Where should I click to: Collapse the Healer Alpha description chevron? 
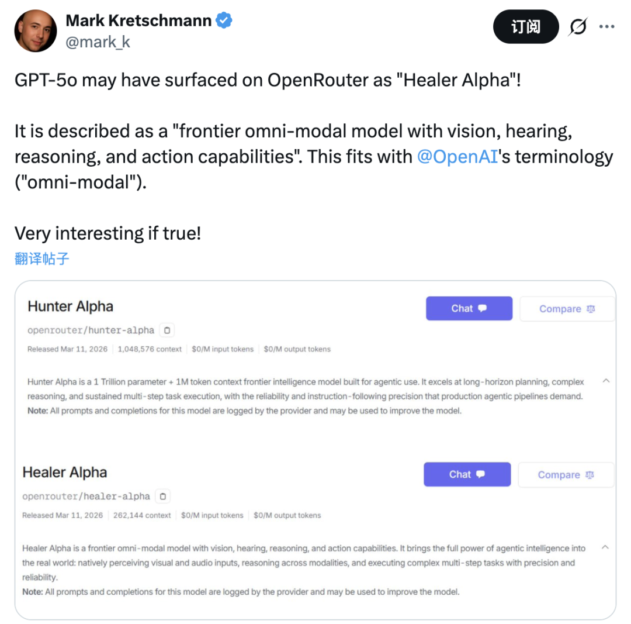pyautogui.click(x=605, y=547)
